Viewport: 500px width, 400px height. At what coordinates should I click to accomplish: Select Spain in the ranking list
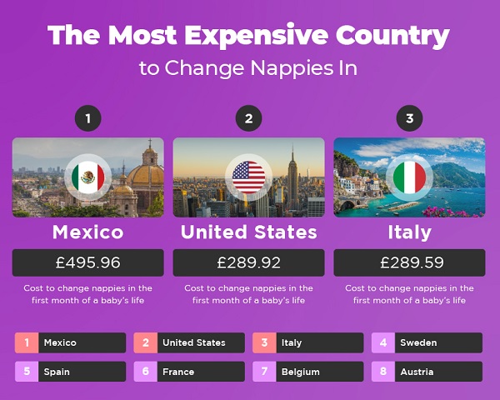coord(81,372)
